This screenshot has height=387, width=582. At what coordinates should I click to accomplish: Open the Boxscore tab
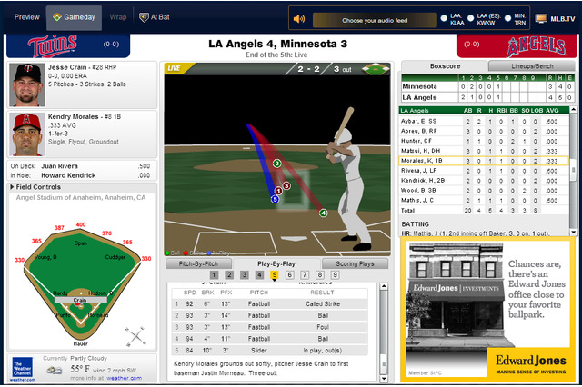tap(445, 66)
